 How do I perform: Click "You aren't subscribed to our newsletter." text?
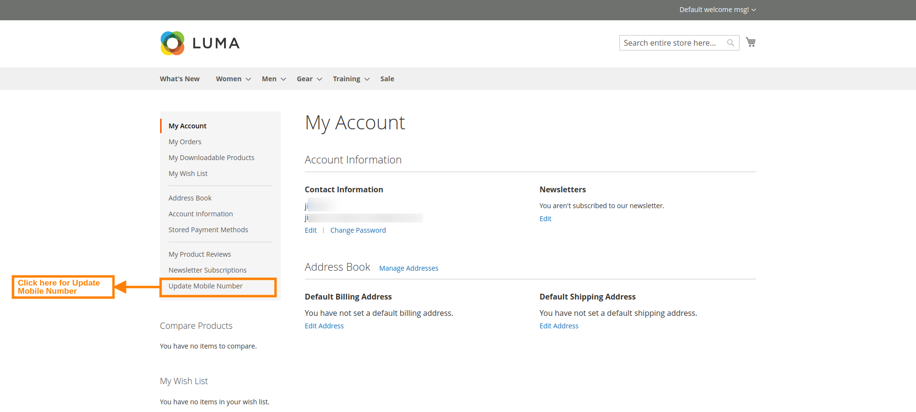602,206
